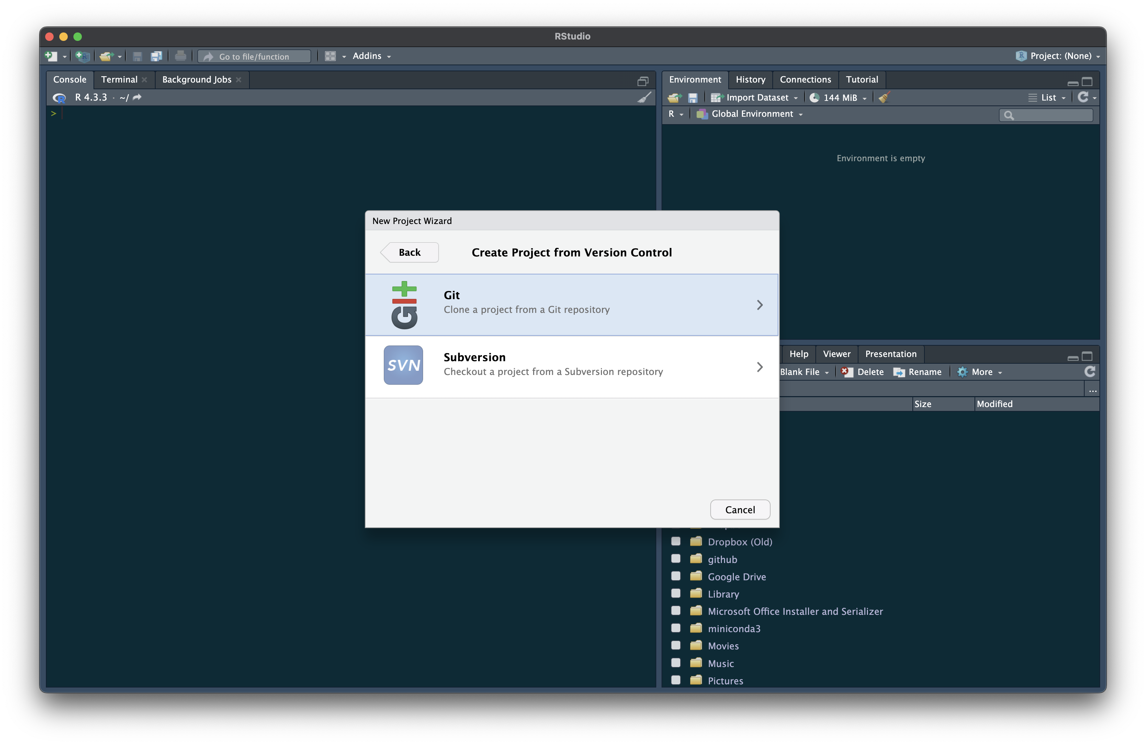
Task: Click the save workspace disk icon
Action: [x=692, y=98]
